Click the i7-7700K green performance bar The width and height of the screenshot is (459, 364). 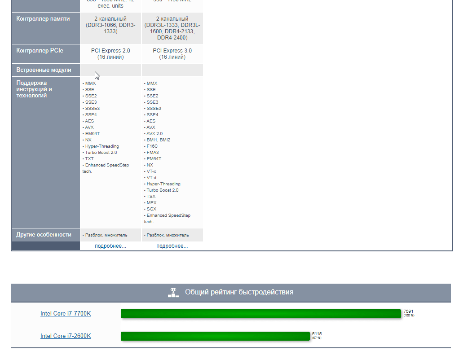(261, 313)
